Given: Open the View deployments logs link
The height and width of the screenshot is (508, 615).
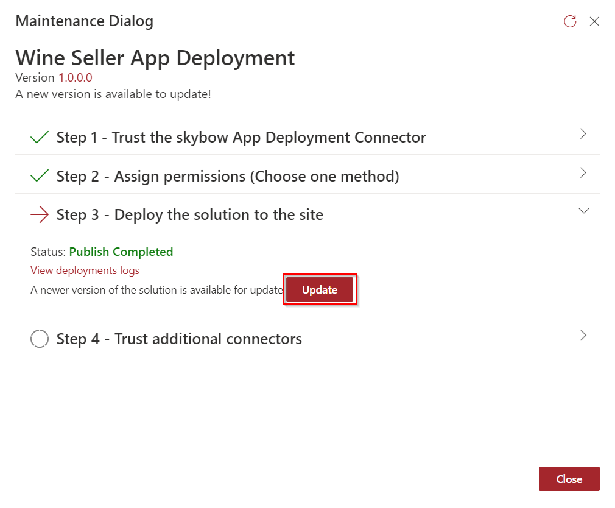Looking at the screenshot, I should [85, 270].
